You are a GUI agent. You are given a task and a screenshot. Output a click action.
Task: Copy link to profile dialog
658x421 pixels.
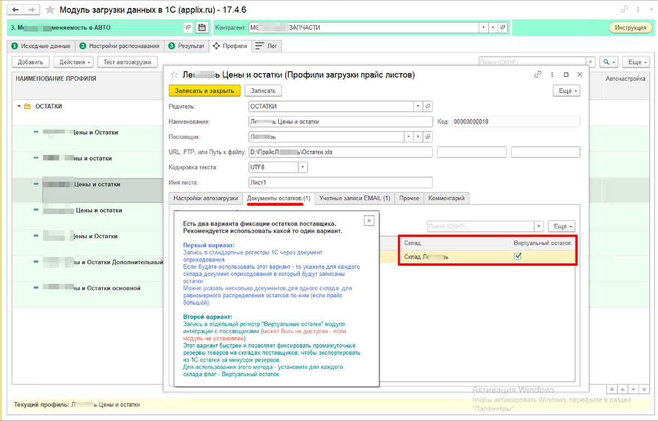point(538,74)
